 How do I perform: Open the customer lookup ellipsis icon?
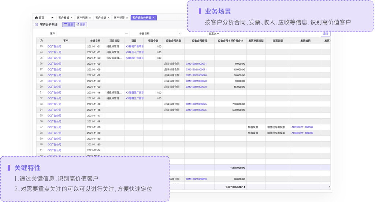click(x=127, y=34)
